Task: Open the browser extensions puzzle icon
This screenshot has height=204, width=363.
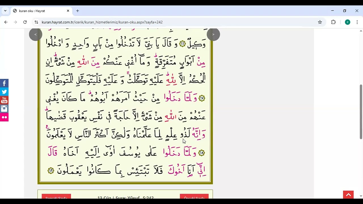Action: tap(334, 22)
